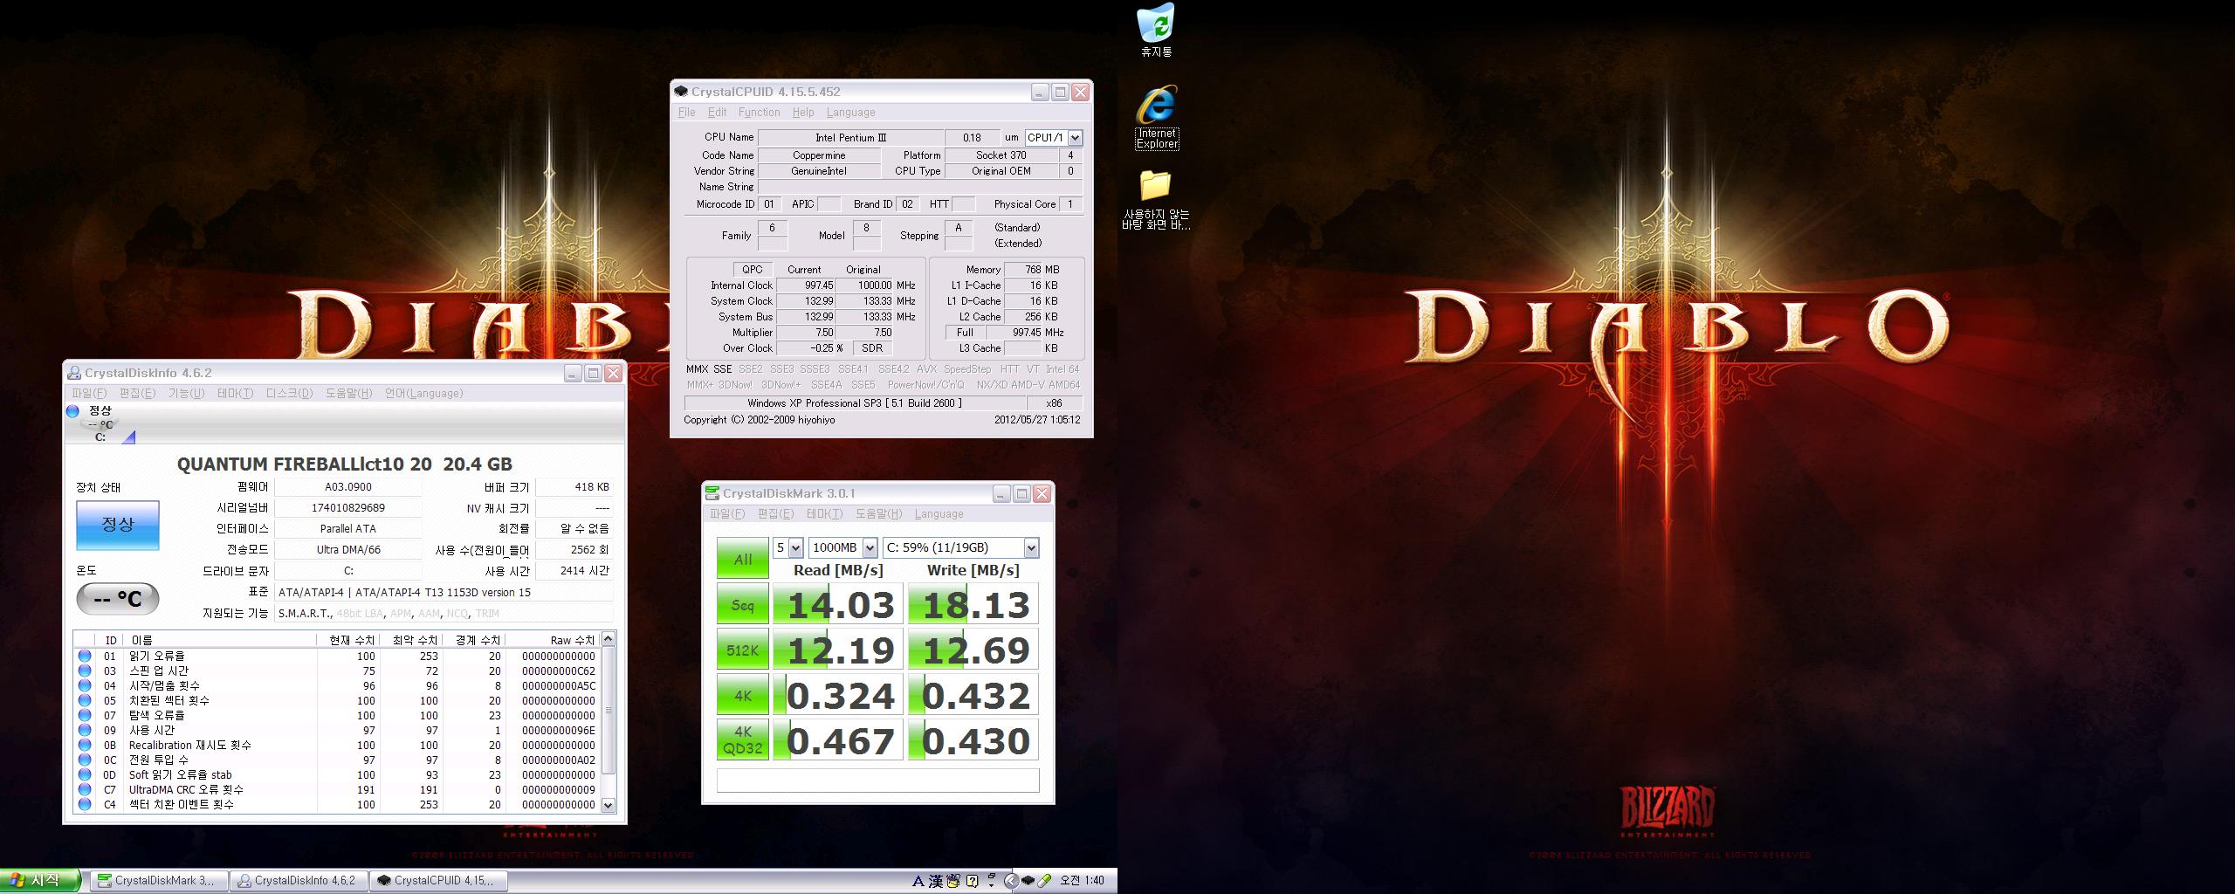Image resolution: width=2235 pixels, height=894 pixels.
Task: Click the CrystalCPUID title bar icon
Action: point(681,92)
